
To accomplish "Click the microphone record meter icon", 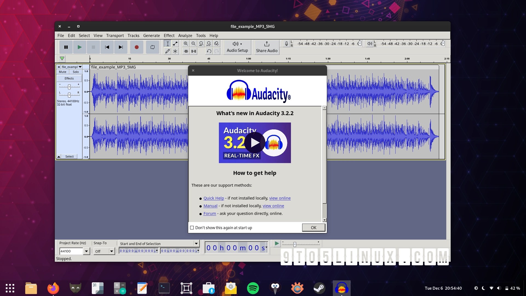I will tap(286, 44).
